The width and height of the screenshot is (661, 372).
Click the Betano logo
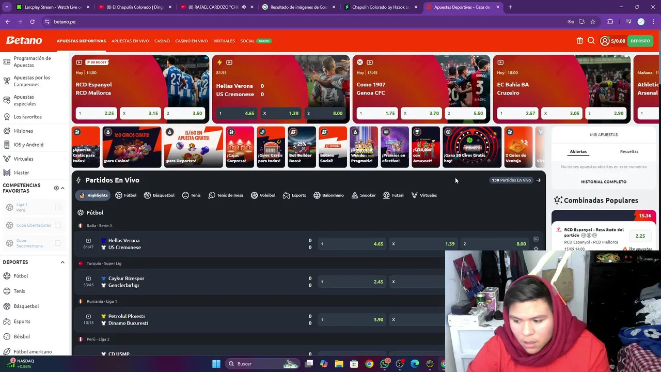[x=24, y=41]
